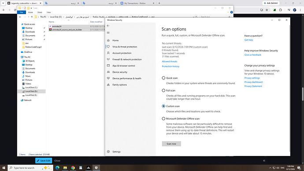
Task: Open Chrome tab search dropdown
Action: (x=3, y=3)
